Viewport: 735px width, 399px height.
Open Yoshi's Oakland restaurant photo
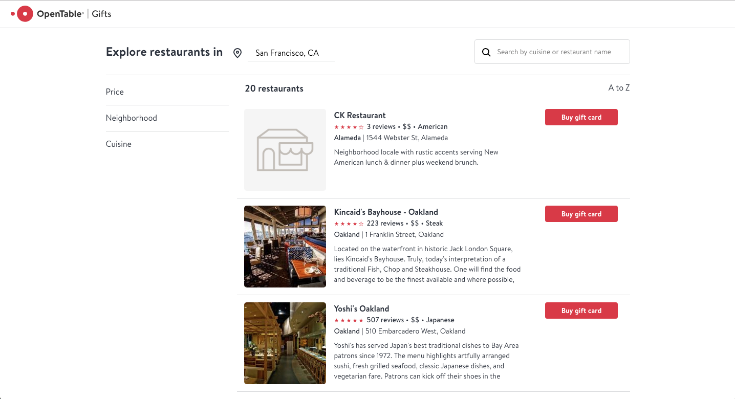tap(285, 343)
